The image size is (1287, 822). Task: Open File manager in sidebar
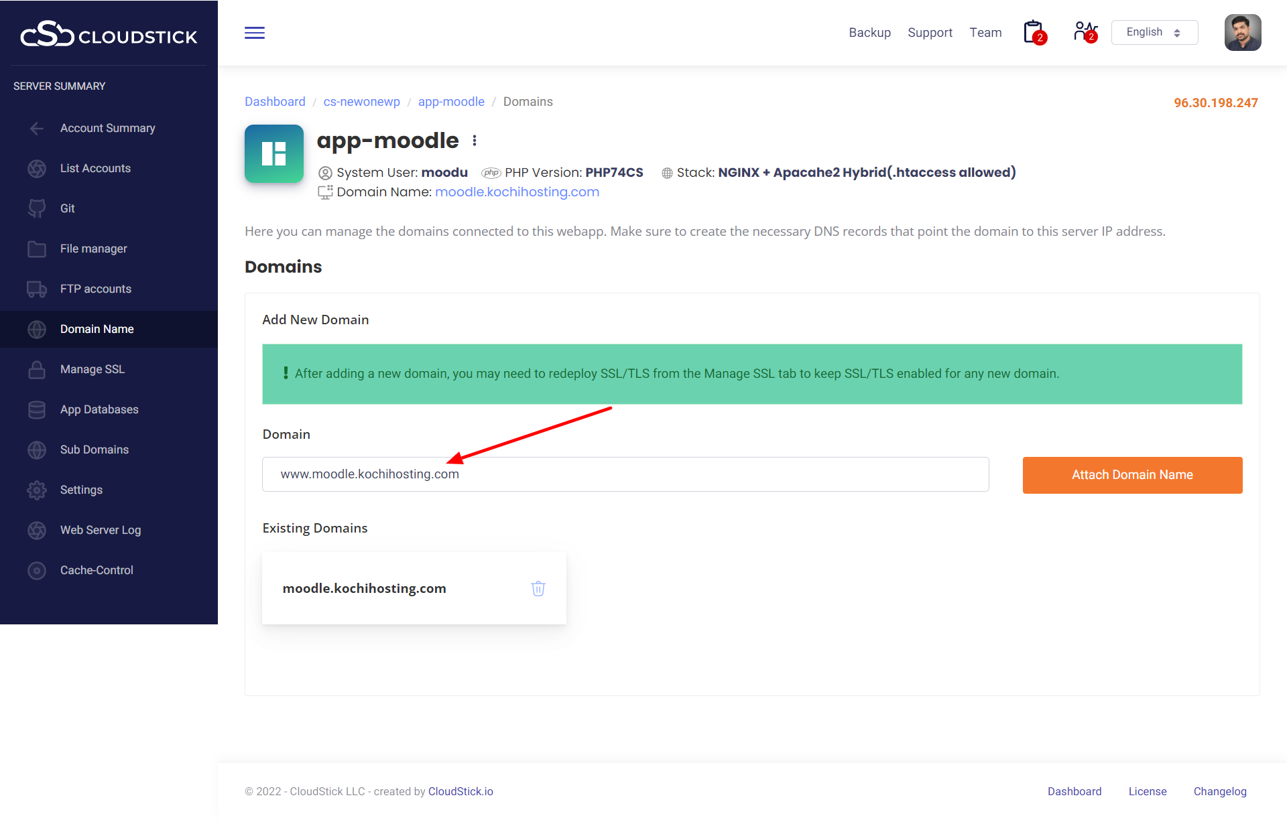coord(93,249)
